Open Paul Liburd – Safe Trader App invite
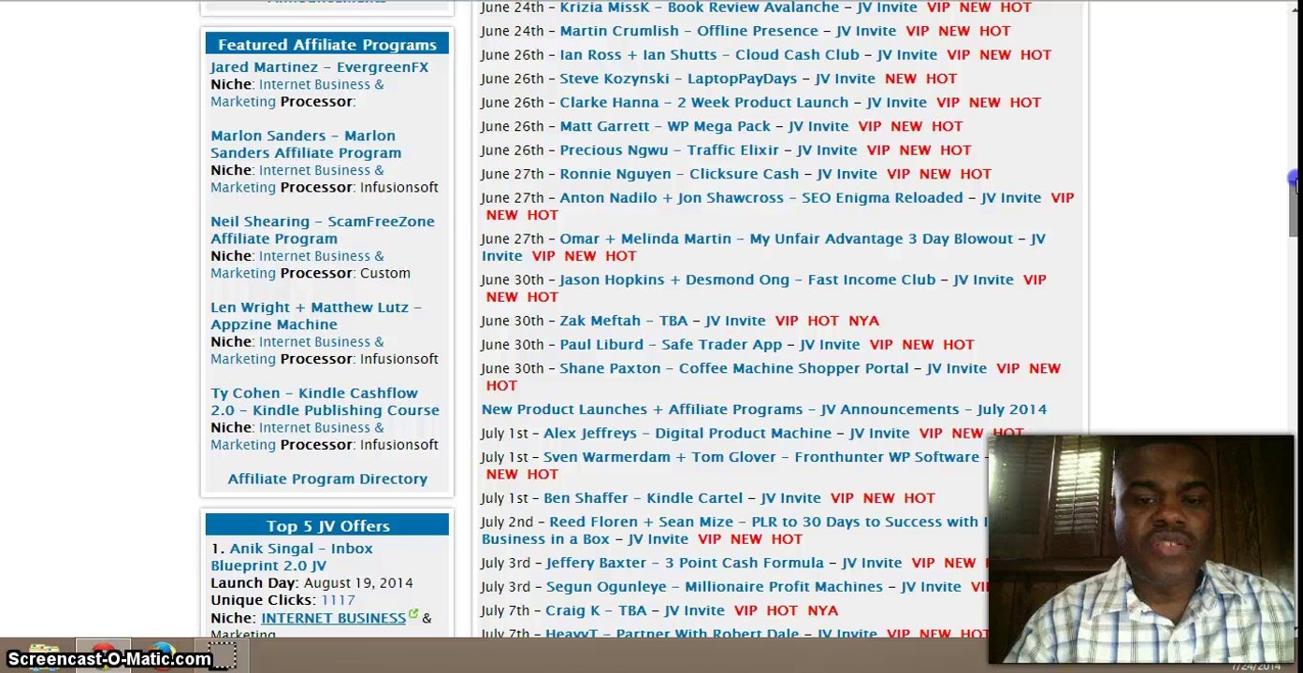 (x=709, y=345)
